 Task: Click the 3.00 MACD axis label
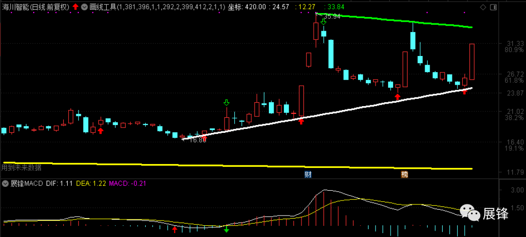coord(518,190)
